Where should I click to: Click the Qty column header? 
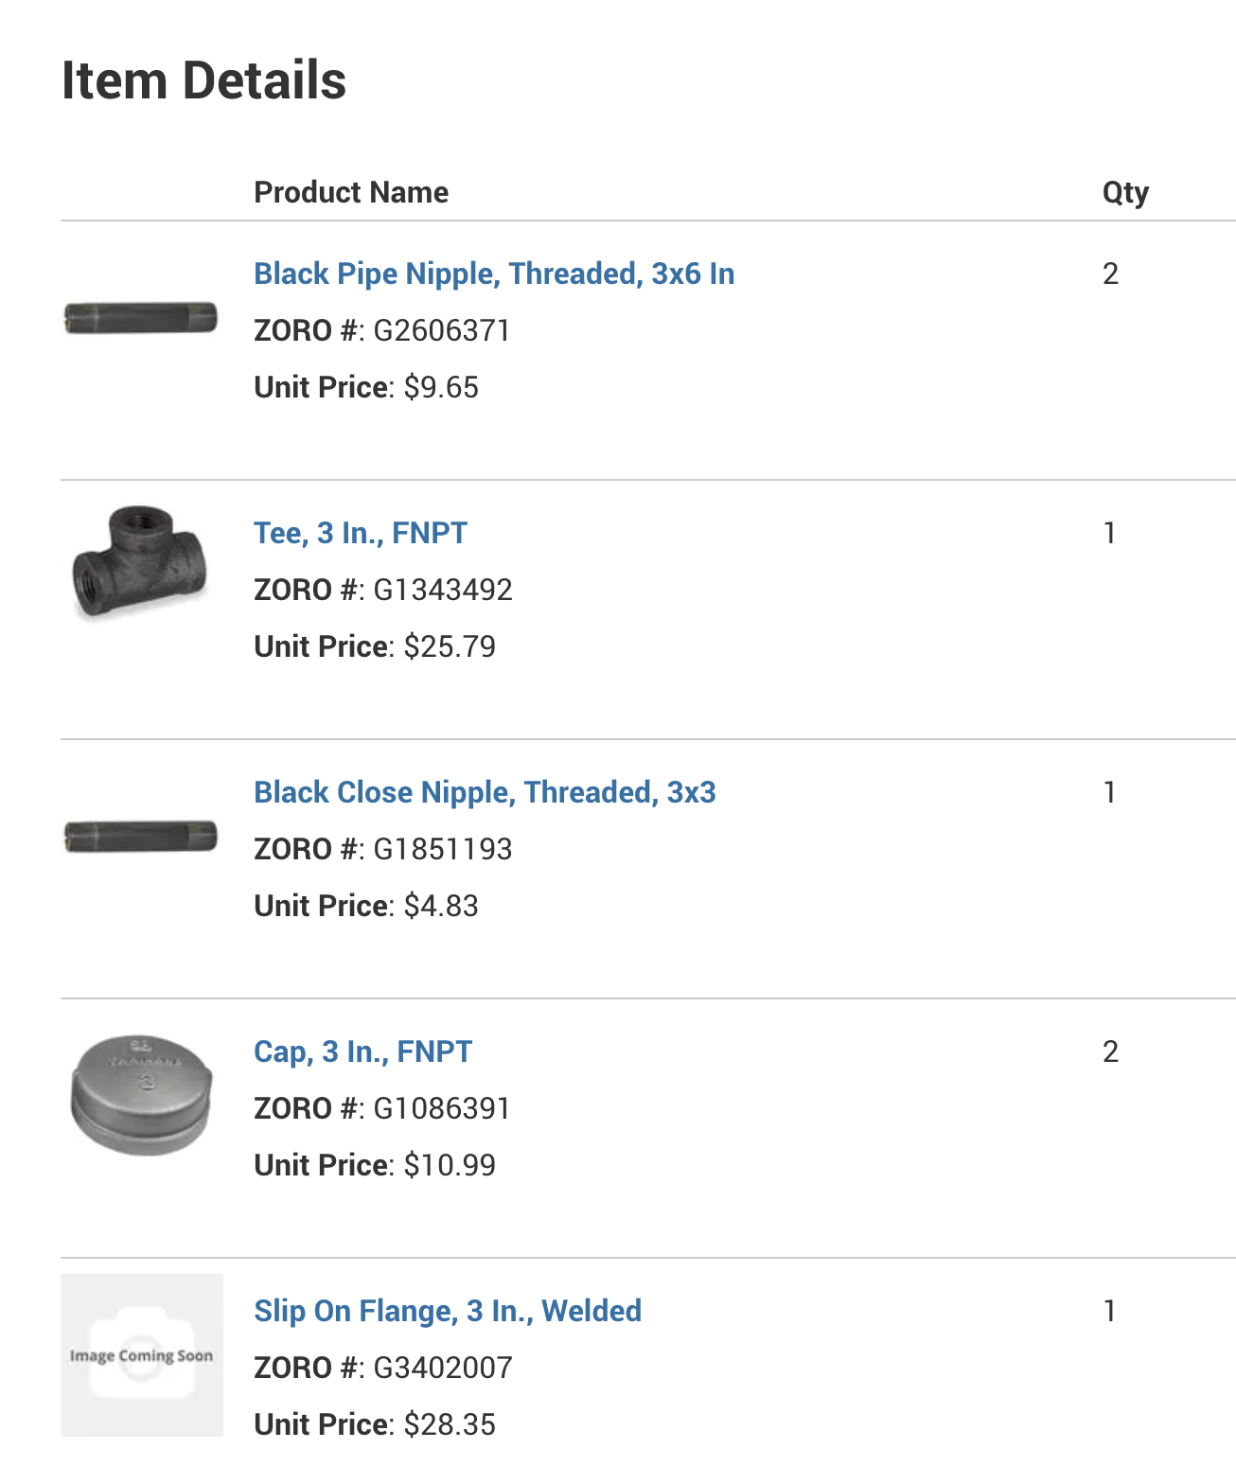click(1124, 192)
